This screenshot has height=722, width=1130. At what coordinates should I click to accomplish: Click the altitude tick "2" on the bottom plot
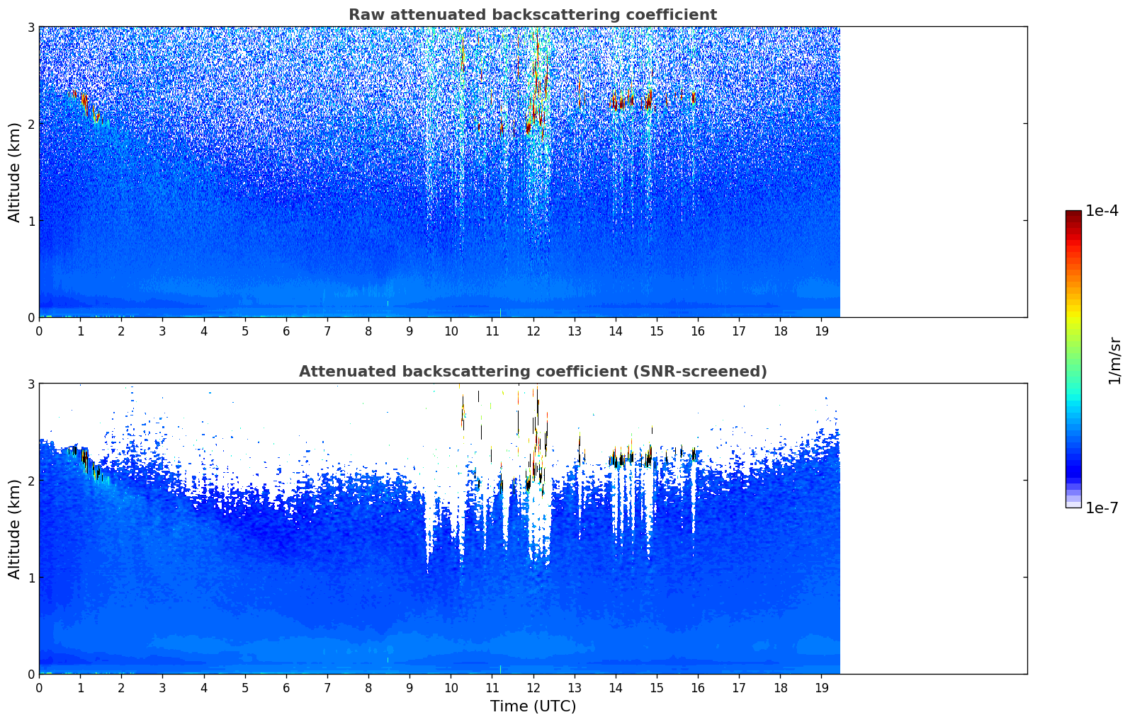(x=31, y=481)
